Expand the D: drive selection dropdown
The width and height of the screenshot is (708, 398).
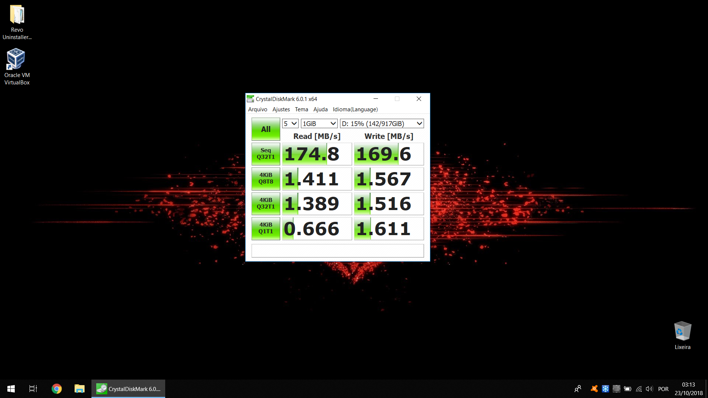click(x=382, y=123)
